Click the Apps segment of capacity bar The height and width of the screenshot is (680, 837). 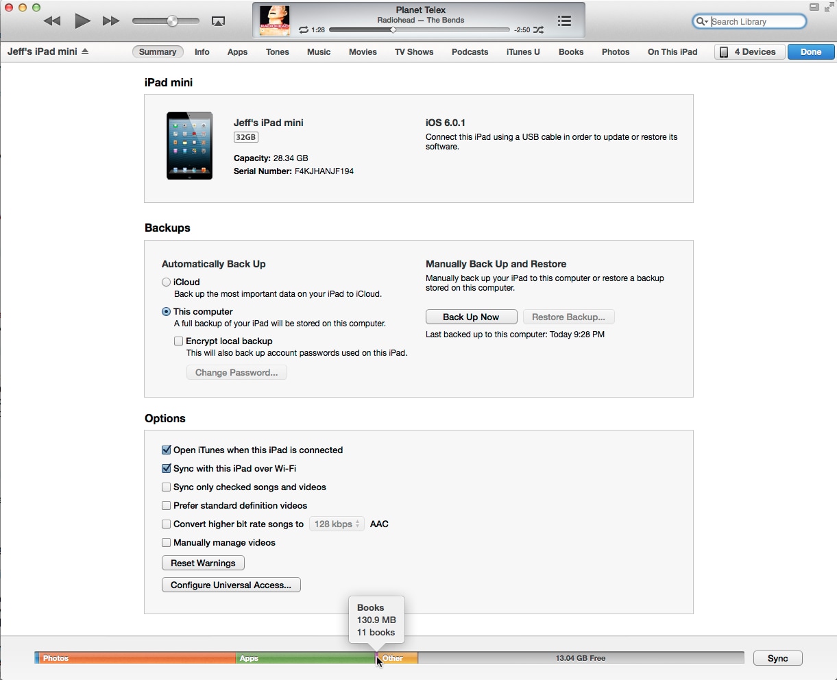point(306,659)
